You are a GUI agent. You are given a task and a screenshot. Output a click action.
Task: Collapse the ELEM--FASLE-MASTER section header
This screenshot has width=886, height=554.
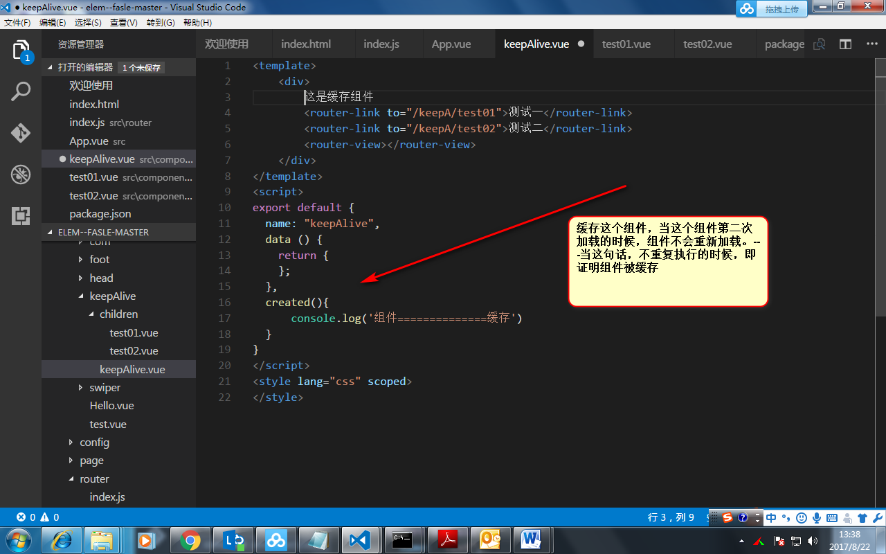tap(118, 232)
